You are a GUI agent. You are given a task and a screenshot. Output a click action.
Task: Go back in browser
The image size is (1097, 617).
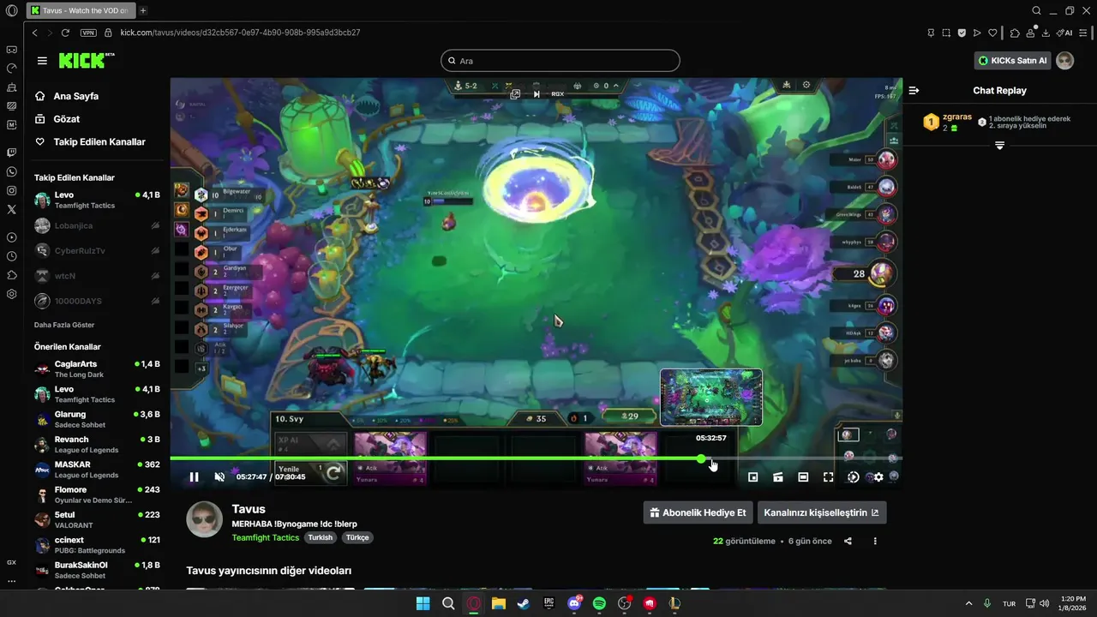34,33
